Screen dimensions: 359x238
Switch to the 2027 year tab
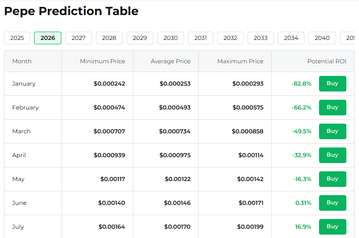pyautogui.click(x=78, y=38)
